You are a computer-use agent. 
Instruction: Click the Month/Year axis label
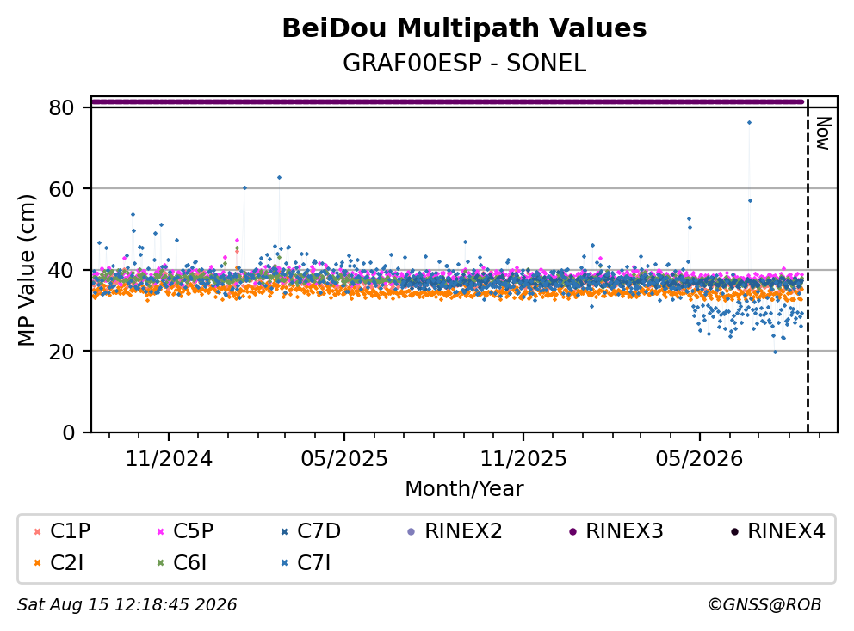pyautogui.click(x=464, y=489)
